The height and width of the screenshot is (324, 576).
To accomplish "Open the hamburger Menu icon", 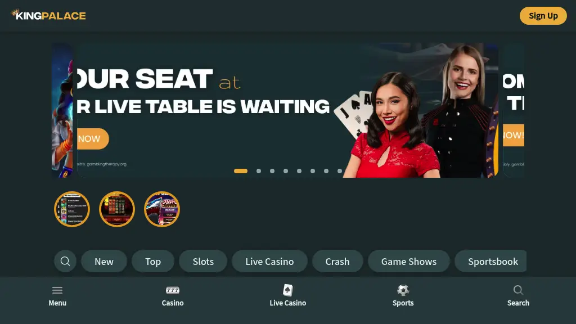I will (x=57, y=290).
